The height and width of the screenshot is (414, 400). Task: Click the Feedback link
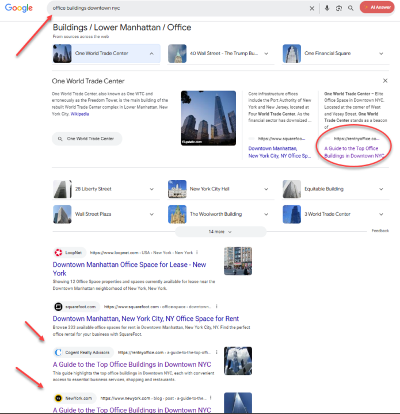point(380,231)
